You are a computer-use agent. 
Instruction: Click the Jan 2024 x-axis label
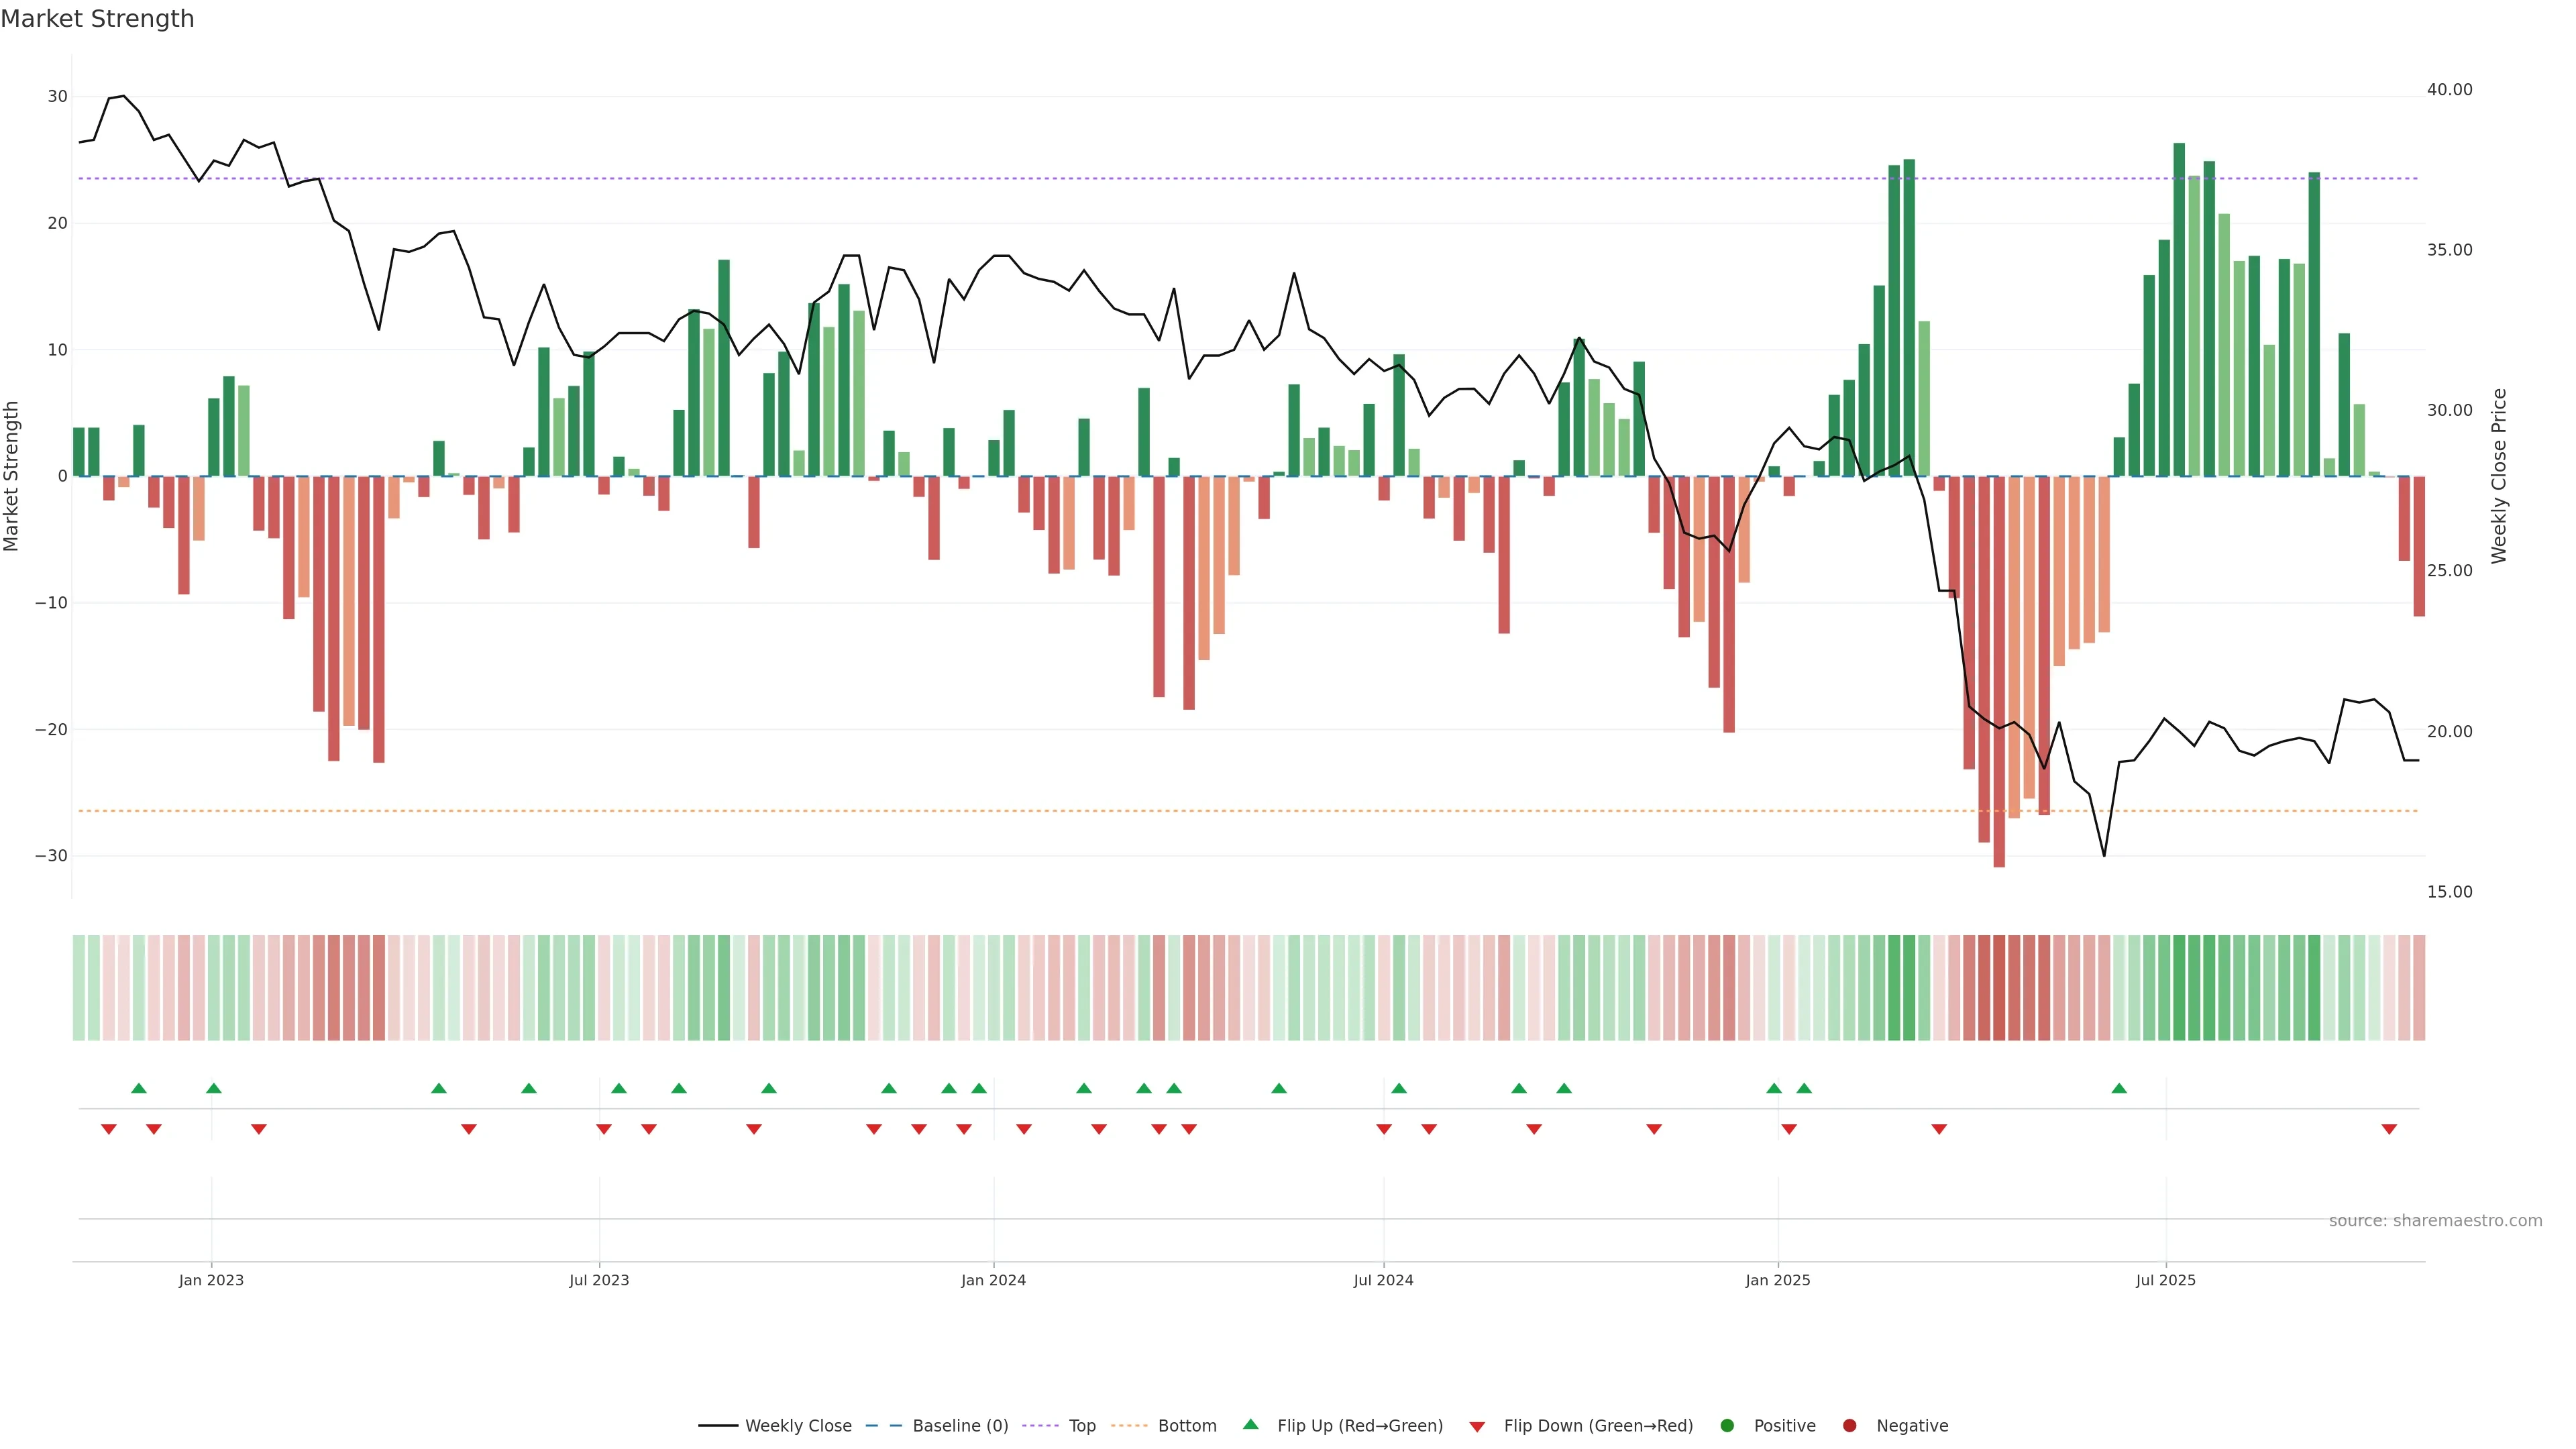993,1280
